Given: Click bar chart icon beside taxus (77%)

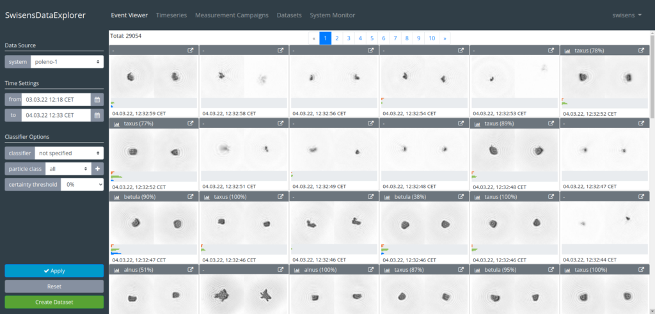Looking at the screenshot, I should point(116,123).
